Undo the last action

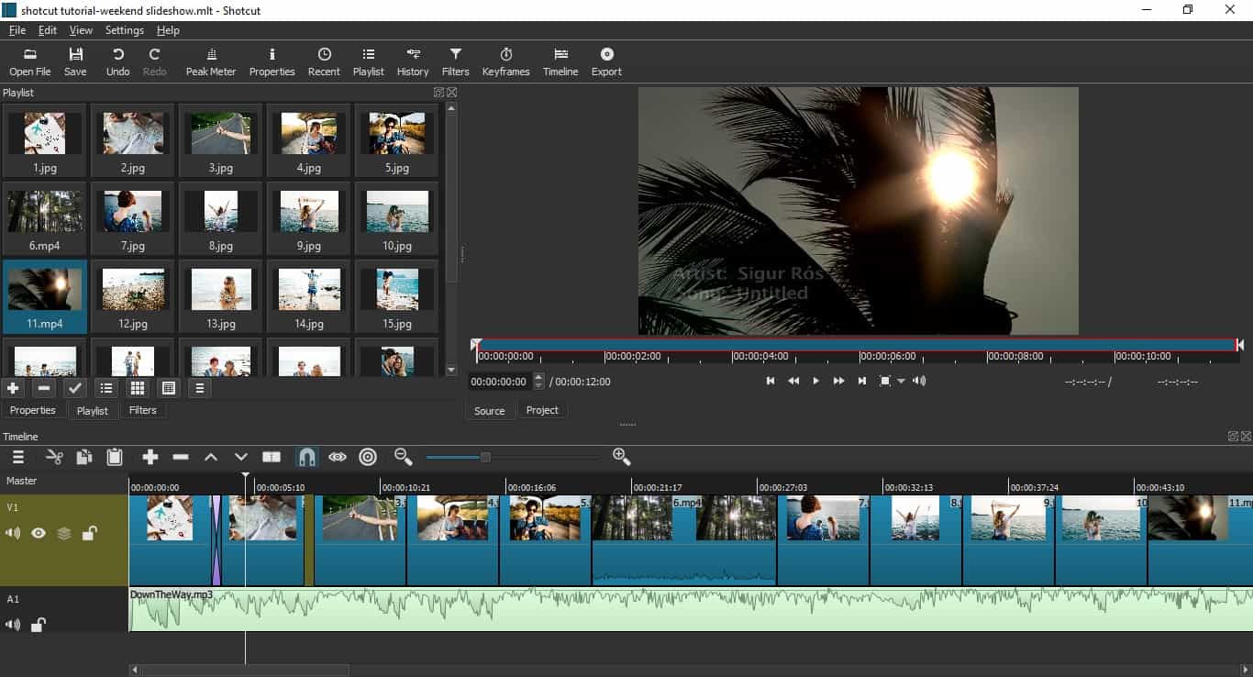coord(117,62)
